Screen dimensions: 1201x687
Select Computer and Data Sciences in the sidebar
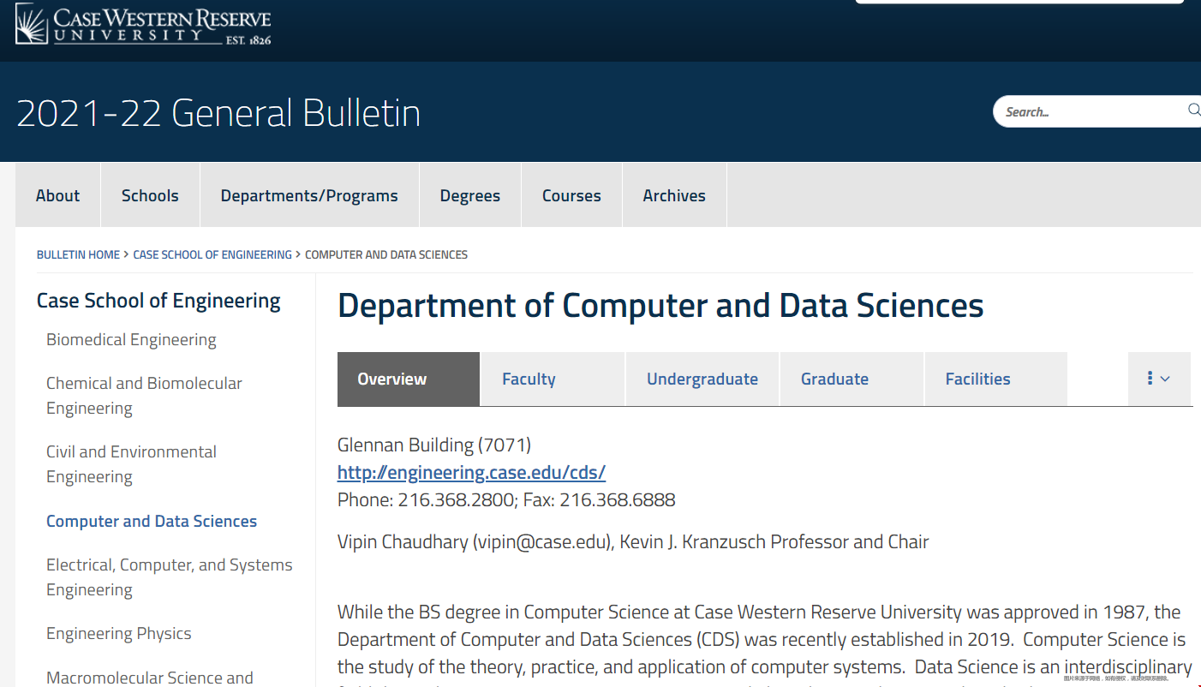pos(152,521)
